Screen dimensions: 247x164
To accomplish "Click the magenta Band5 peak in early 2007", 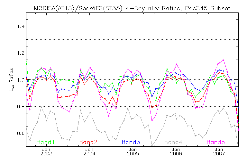I will tap(223, 60).
